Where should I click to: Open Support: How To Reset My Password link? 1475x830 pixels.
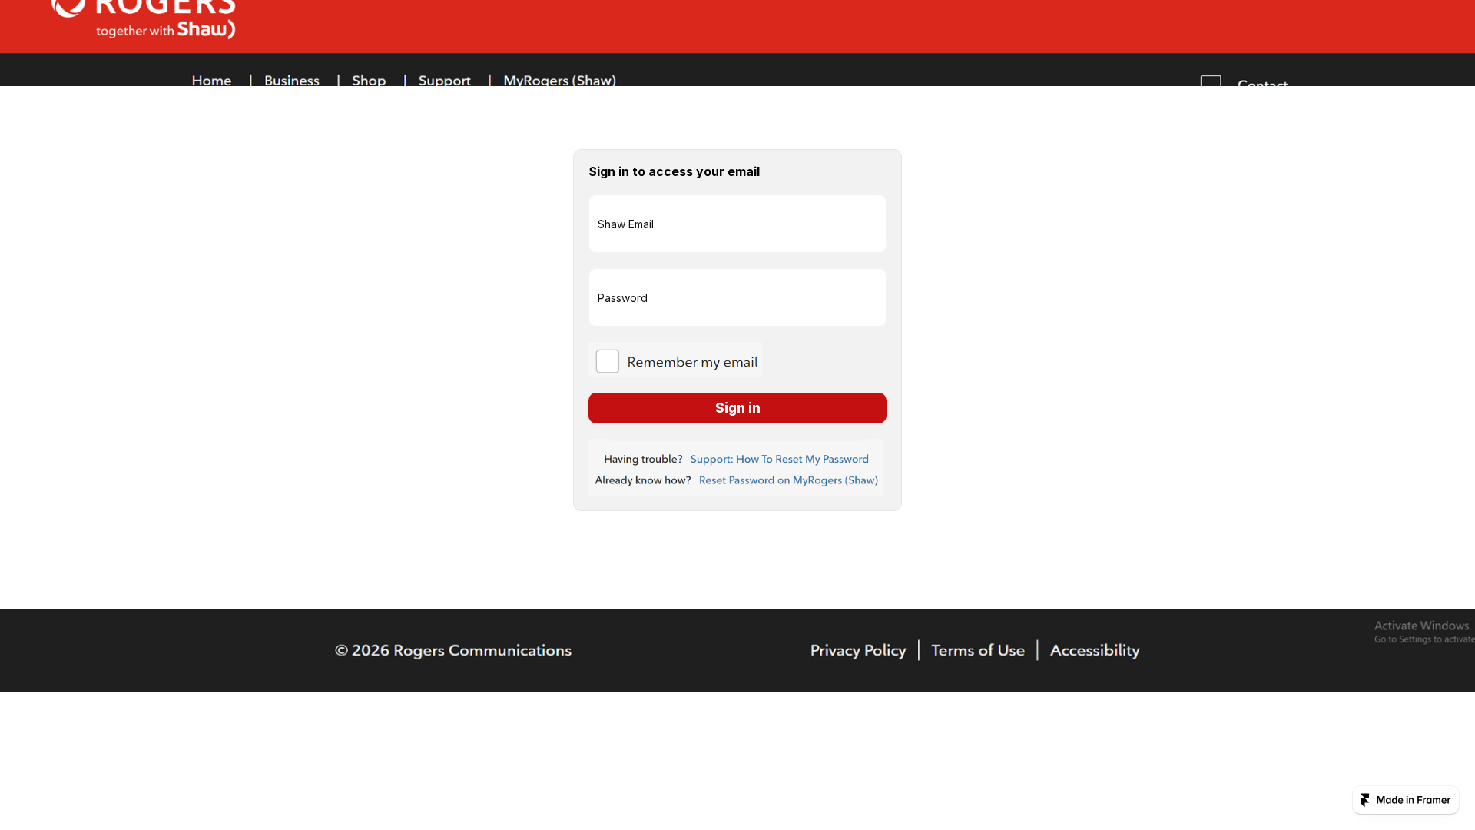point(780,459)
